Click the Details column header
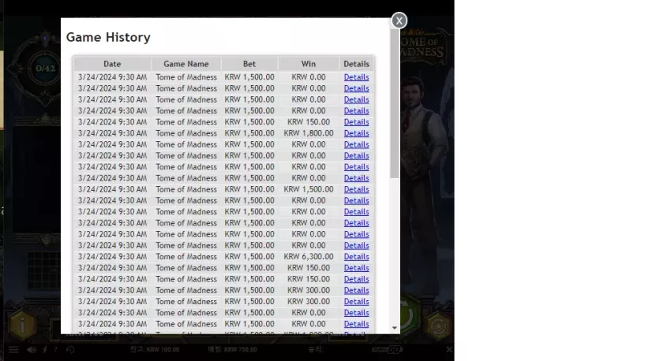 tap(356, 64)
